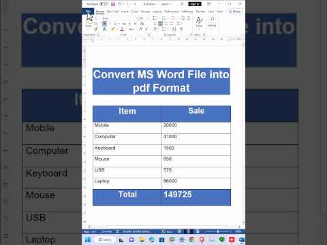
Task: Toggle Subscript formatting
Action: [x=129, y=24]
